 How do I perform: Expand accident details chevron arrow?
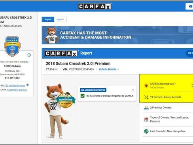(x=133, y=90)
